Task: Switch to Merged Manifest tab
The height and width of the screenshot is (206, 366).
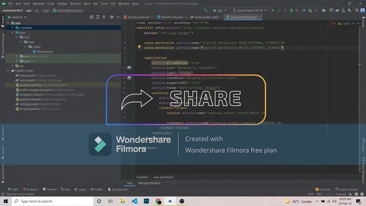Action: click(149, 183)
